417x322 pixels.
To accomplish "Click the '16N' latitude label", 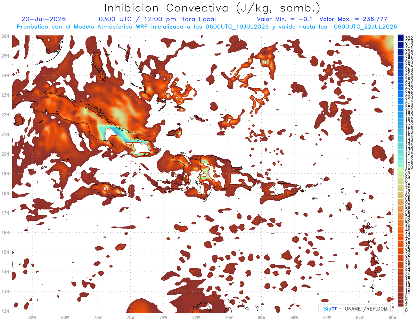I will click(5, 232).
